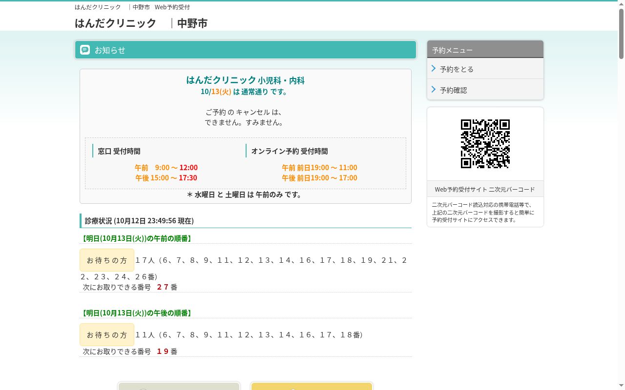Click the 午前の順番 section heading
625x390 pixels.
[x=137, y=238]
